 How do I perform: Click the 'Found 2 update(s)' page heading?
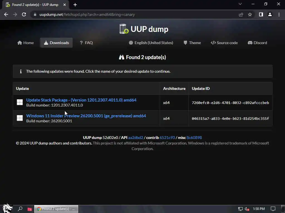[146, 57]
